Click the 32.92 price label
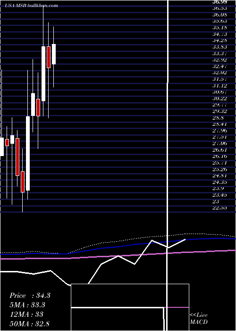The width and height of the screenshot is (236, 331). [x=220, y=60]
